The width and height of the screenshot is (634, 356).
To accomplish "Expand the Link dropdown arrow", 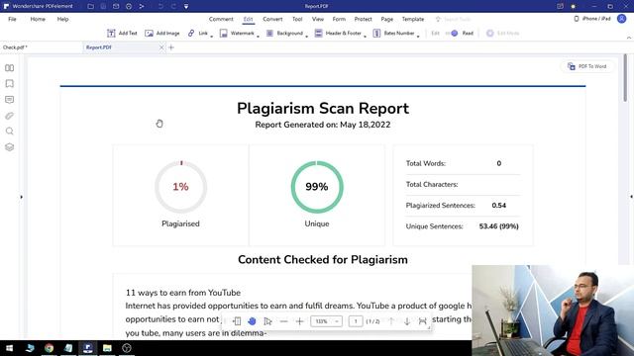I will [x=211, y=37].
